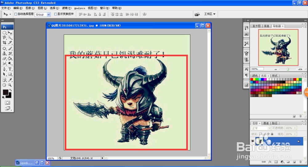Select the Brush tool
Viewport: 308px width, 167px height.
point(10,49)
